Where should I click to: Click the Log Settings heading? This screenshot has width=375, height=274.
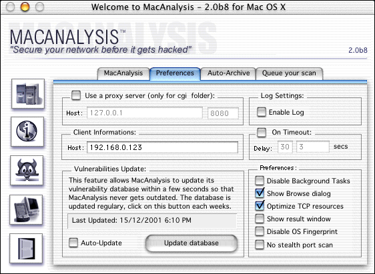[282, 96]
